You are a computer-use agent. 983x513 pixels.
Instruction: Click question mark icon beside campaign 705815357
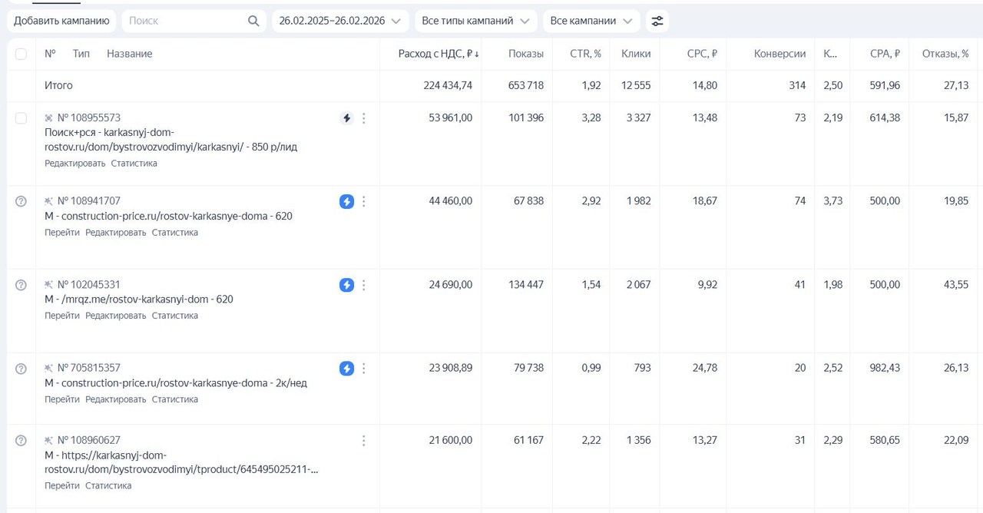point(21,369)
